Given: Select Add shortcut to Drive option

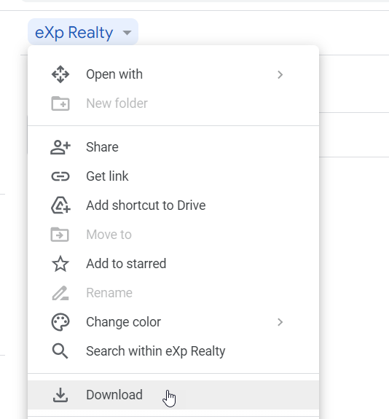Looking at the screenshot, I should tap(173, 205).
